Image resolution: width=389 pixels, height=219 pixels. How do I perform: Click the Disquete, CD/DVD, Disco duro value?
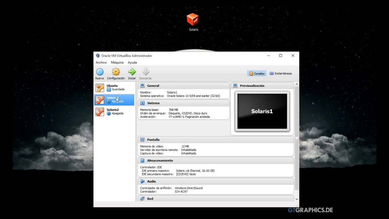click(188, 113)
